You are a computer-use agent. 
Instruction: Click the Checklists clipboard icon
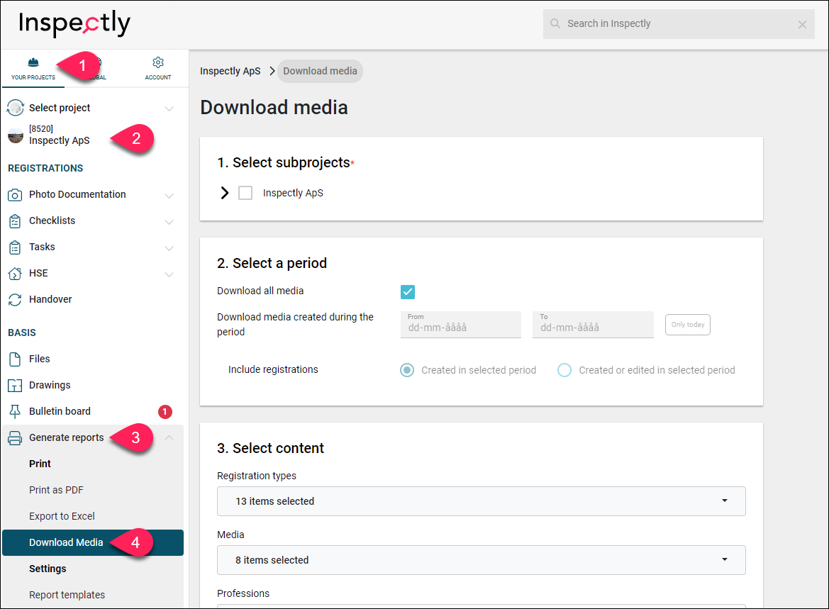click(x=15, y=221)
